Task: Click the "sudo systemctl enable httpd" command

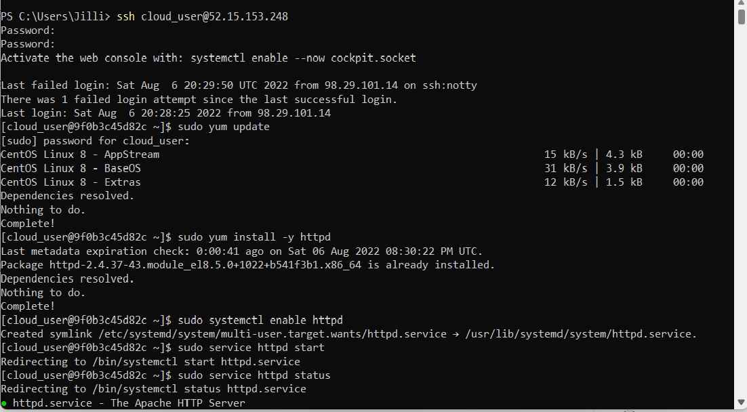Action: (260, 320)
